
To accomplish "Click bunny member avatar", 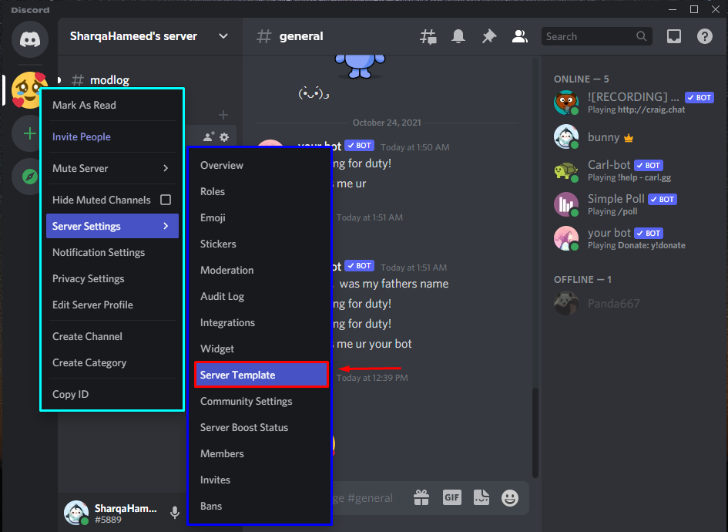I will [566, 137].
